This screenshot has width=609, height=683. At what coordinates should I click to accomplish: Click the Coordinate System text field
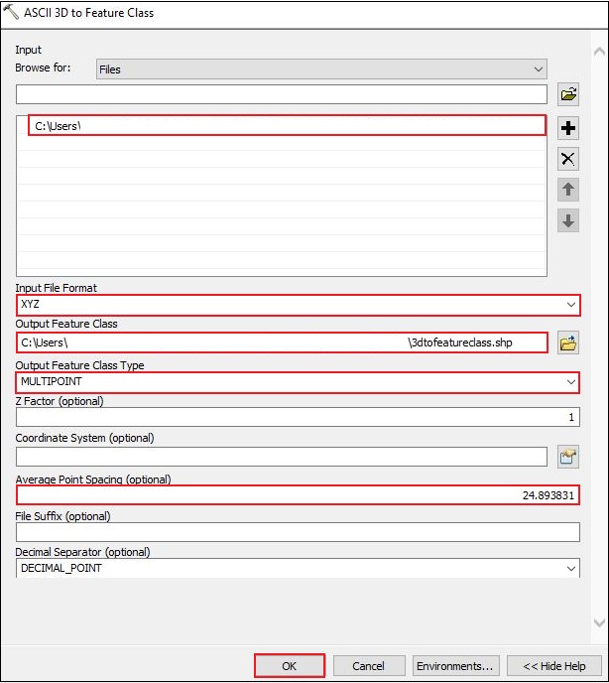pos(282,457)
